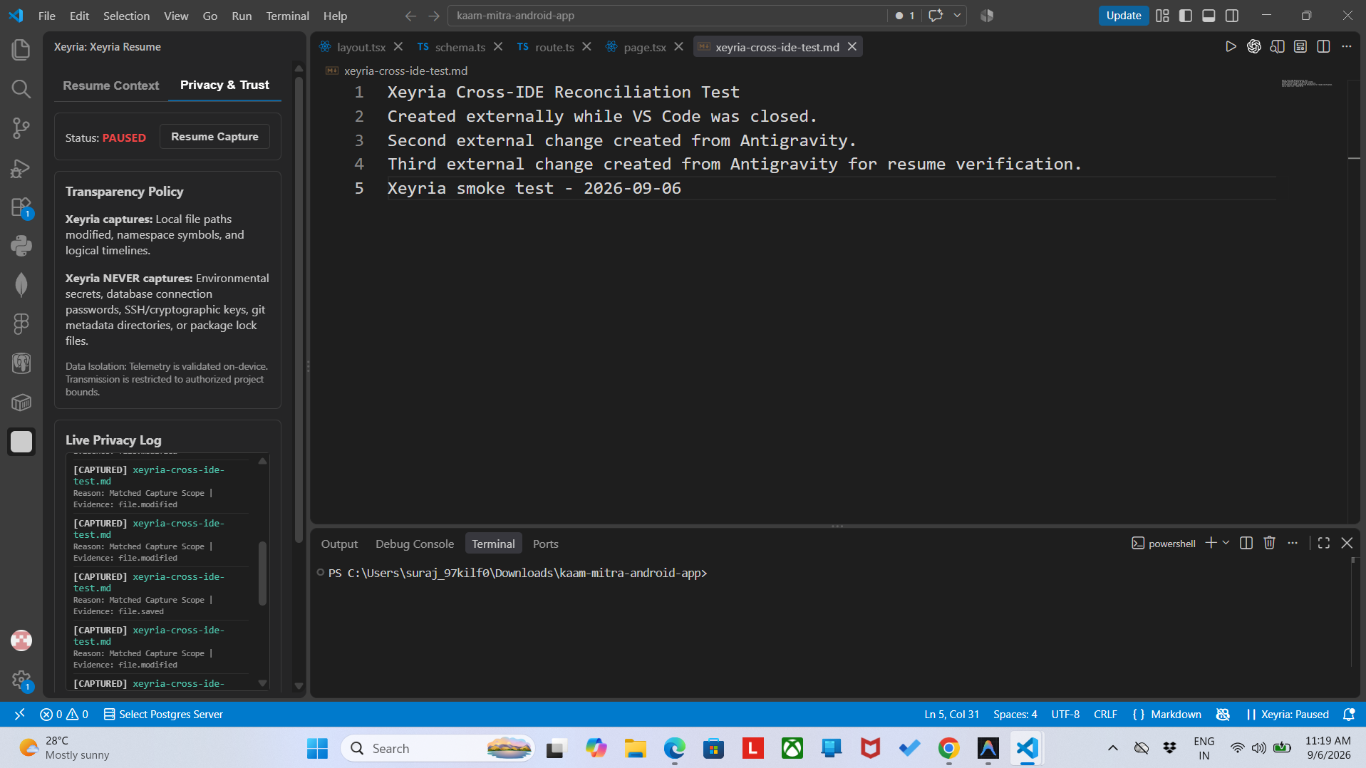Screen dimensions: 1366x768
Task: Switch to the Debug Console panel tab
Action: 415,544
